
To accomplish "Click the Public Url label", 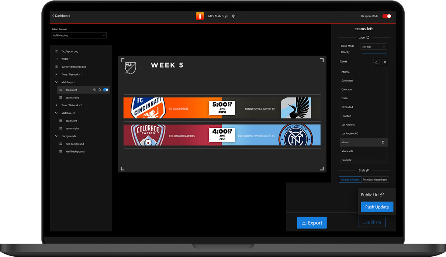I will click(x=369, y=195).
